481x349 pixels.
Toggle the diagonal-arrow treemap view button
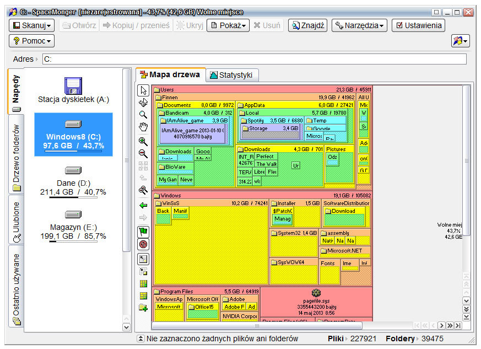click(143, 259)
